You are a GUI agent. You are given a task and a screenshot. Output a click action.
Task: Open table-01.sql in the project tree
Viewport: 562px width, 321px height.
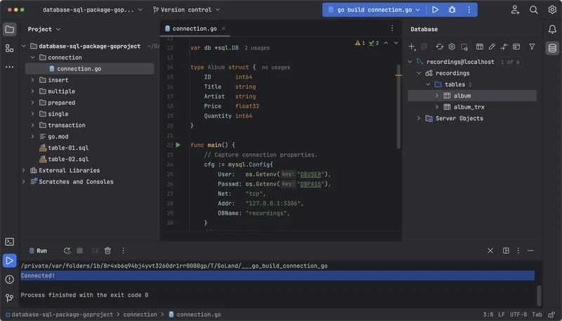pos(68,148)
